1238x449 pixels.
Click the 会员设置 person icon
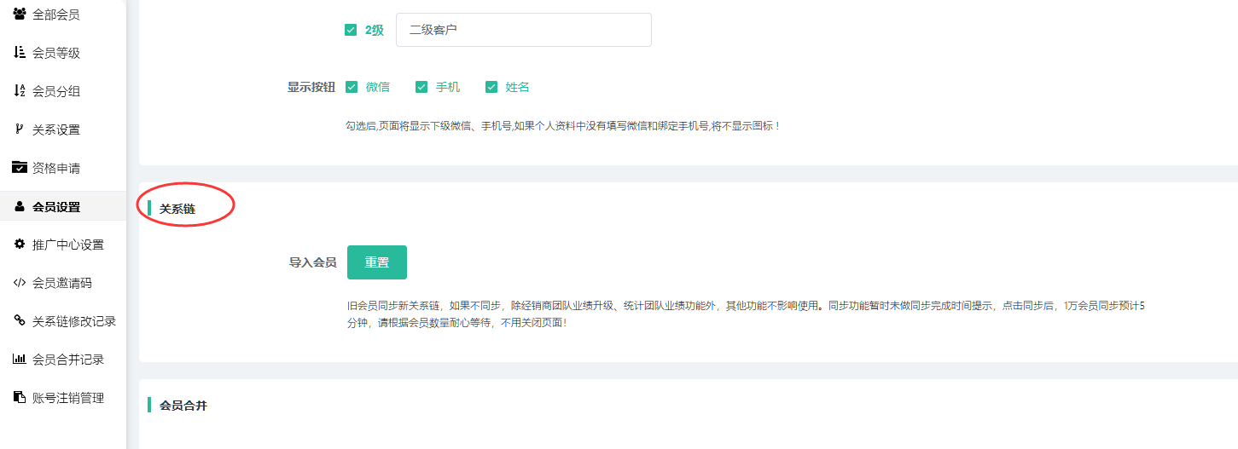tap(19, 206)
